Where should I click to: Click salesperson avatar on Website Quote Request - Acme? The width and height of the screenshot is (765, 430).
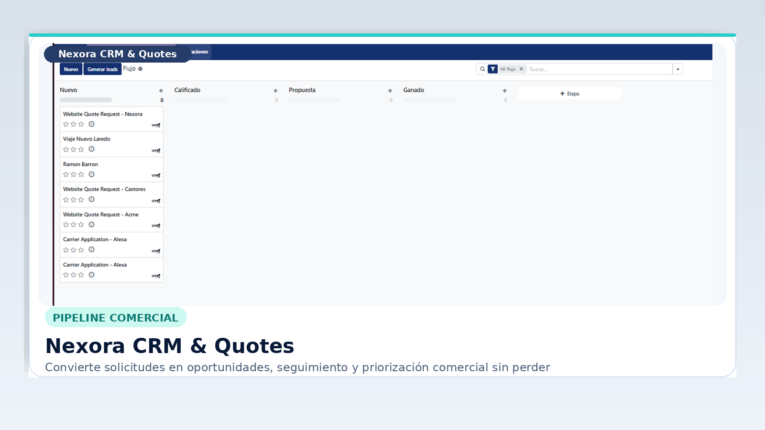click(156, 226)
